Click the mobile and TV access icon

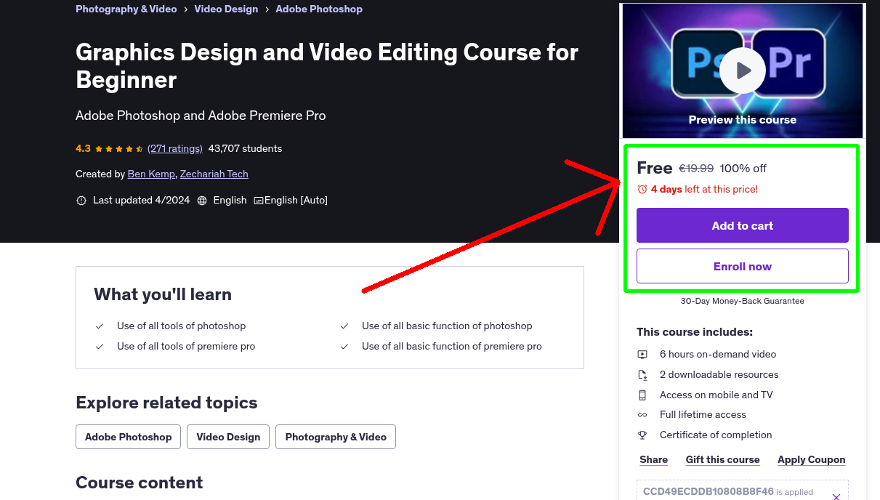click(x=642, y=395)
